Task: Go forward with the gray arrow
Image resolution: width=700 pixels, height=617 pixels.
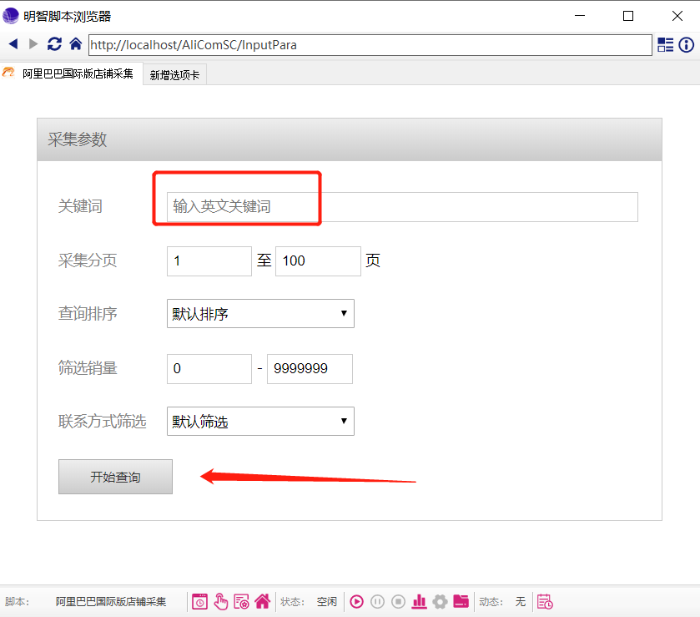Action: pos(33,43)
